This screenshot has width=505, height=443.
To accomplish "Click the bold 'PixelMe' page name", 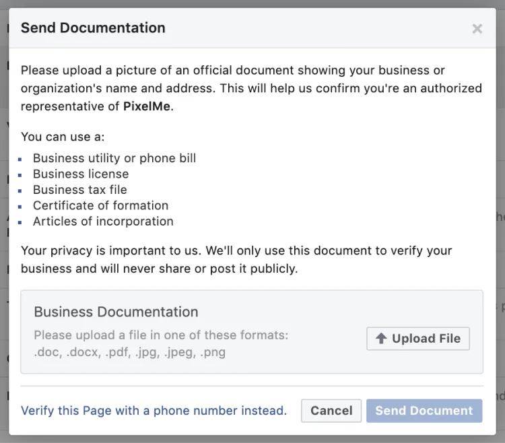I will point(147,106).
